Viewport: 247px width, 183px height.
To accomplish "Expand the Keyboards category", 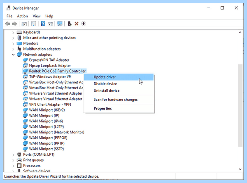I will pos(13,33).
